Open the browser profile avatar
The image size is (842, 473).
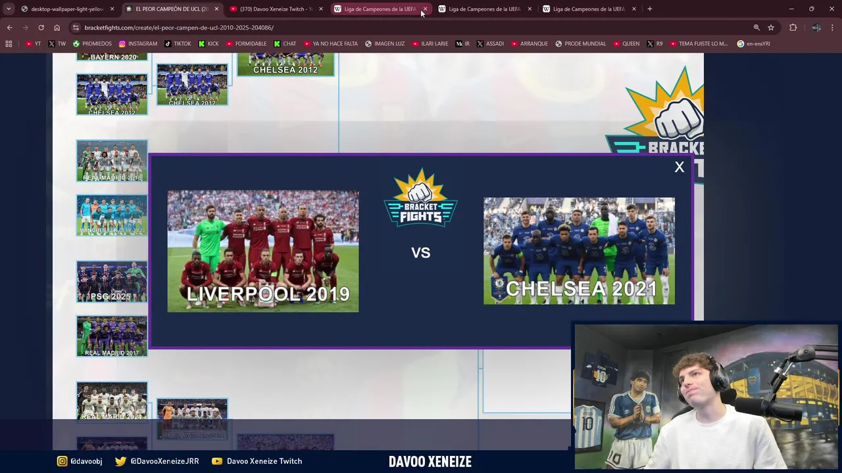pos(816,28)
